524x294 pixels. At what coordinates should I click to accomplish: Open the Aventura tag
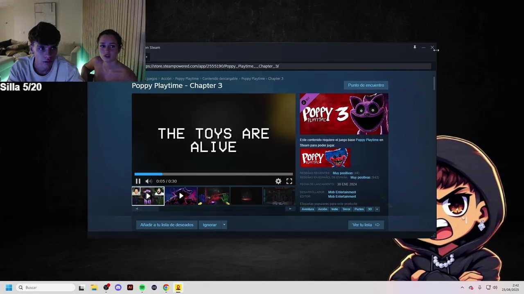point(308,209)
